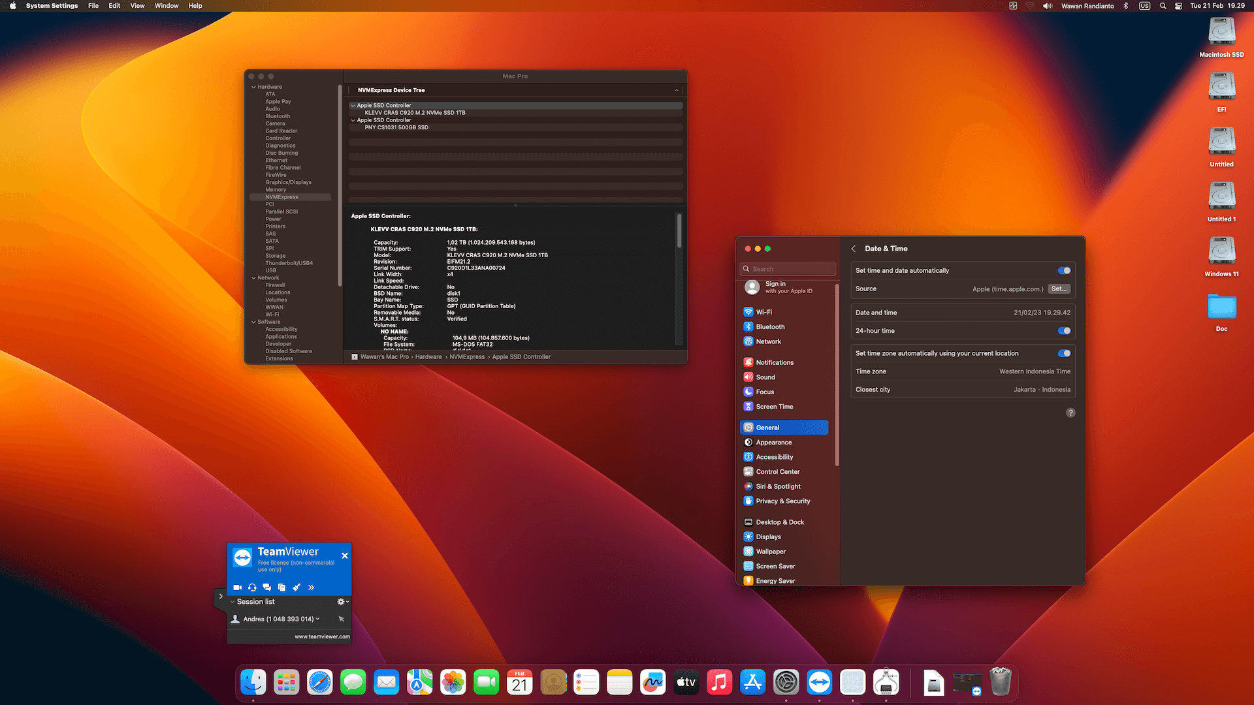Open the Window menu
The width and height of the screenshot is (1254, 705).
167,6
